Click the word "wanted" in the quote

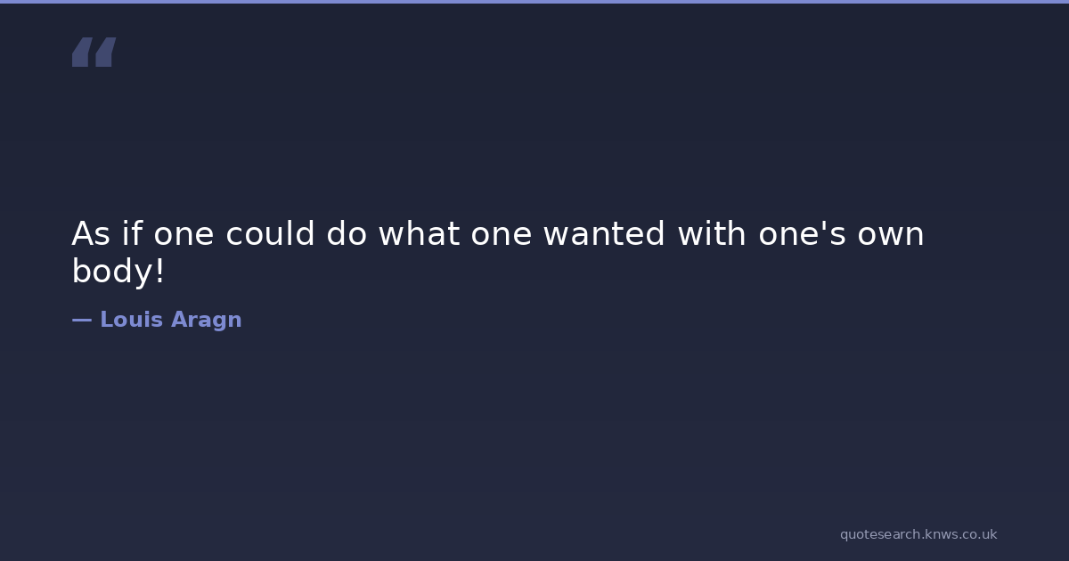point(603,234)
